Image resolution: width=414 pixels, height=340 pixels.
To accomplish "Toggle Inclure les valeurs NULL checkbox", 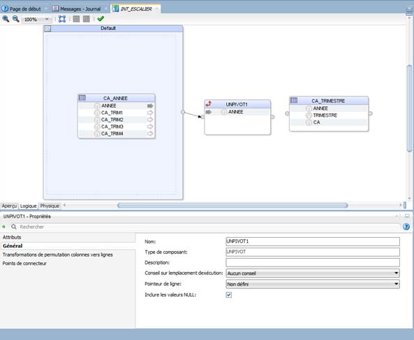I will pyautogui.click(x=229, y=295).
